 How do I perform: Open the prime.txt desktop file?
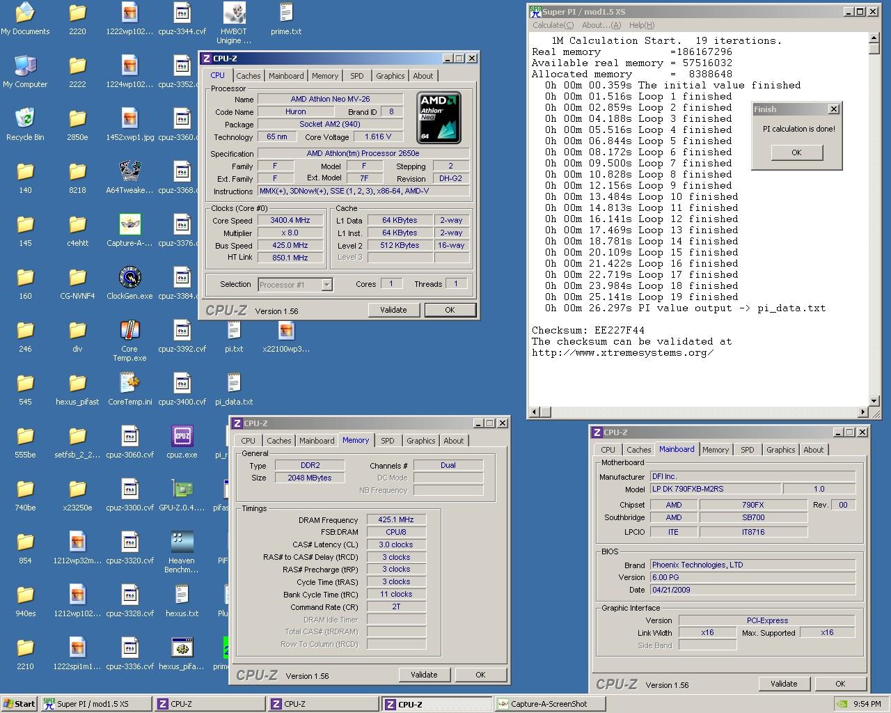(286, 18)
